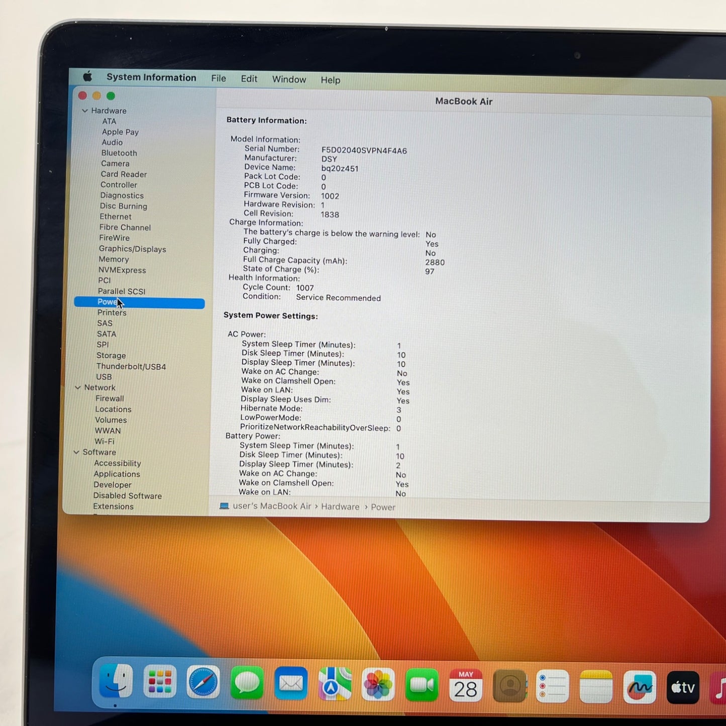Select Disabled Software in the sidebar
The width and height of the screenshot is (726, 726).
[128, 495]
